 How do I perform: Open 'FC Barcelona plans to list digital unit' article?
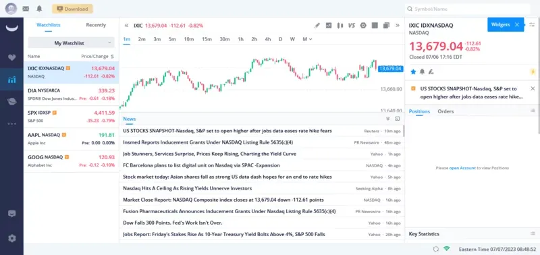(201, 165)
